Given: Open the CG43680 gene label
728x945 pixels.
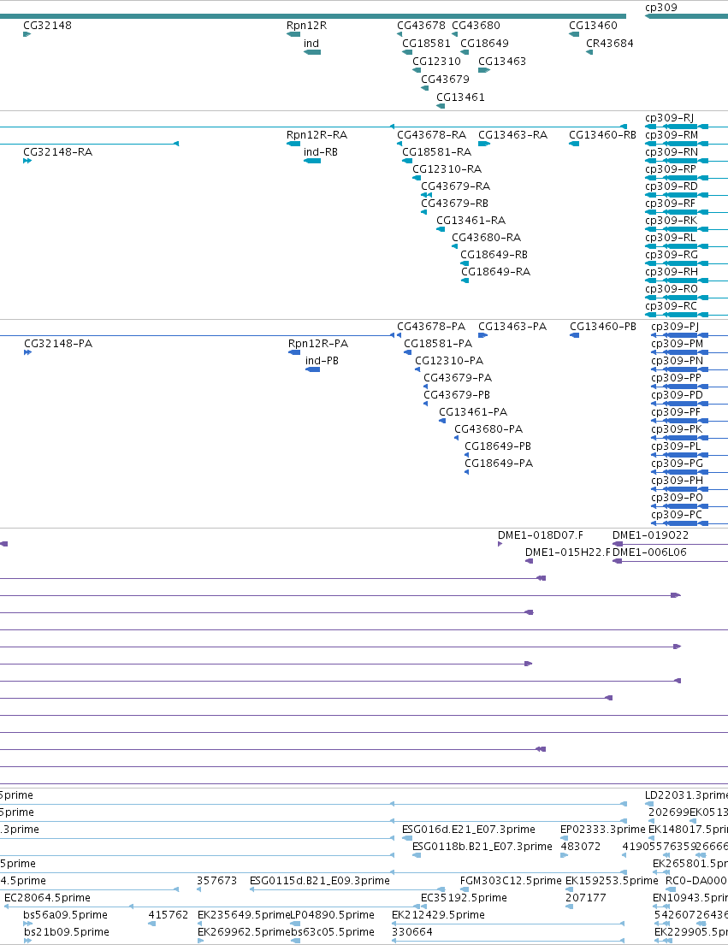Looking at the screenshot, I should pyautogui.click(x=476, y=26).
